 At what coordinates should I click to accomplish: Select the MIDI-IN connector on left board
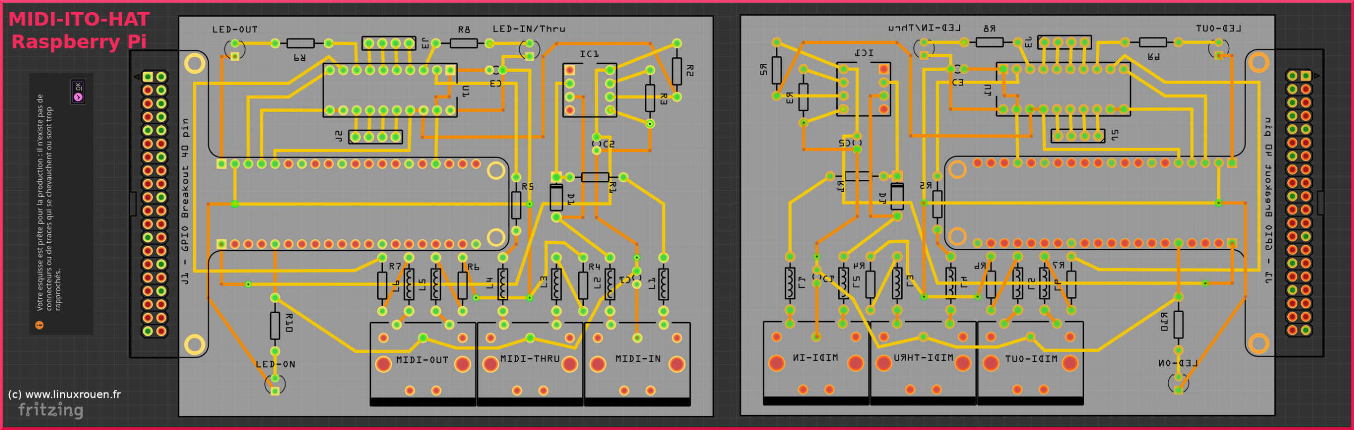[637, 364]
